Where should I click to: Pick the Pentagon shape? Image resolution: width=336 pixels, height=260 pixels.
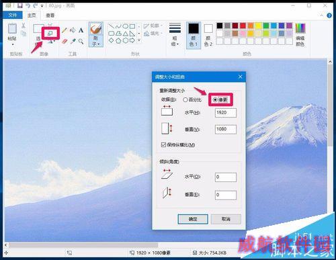click(x=118, y=40)
